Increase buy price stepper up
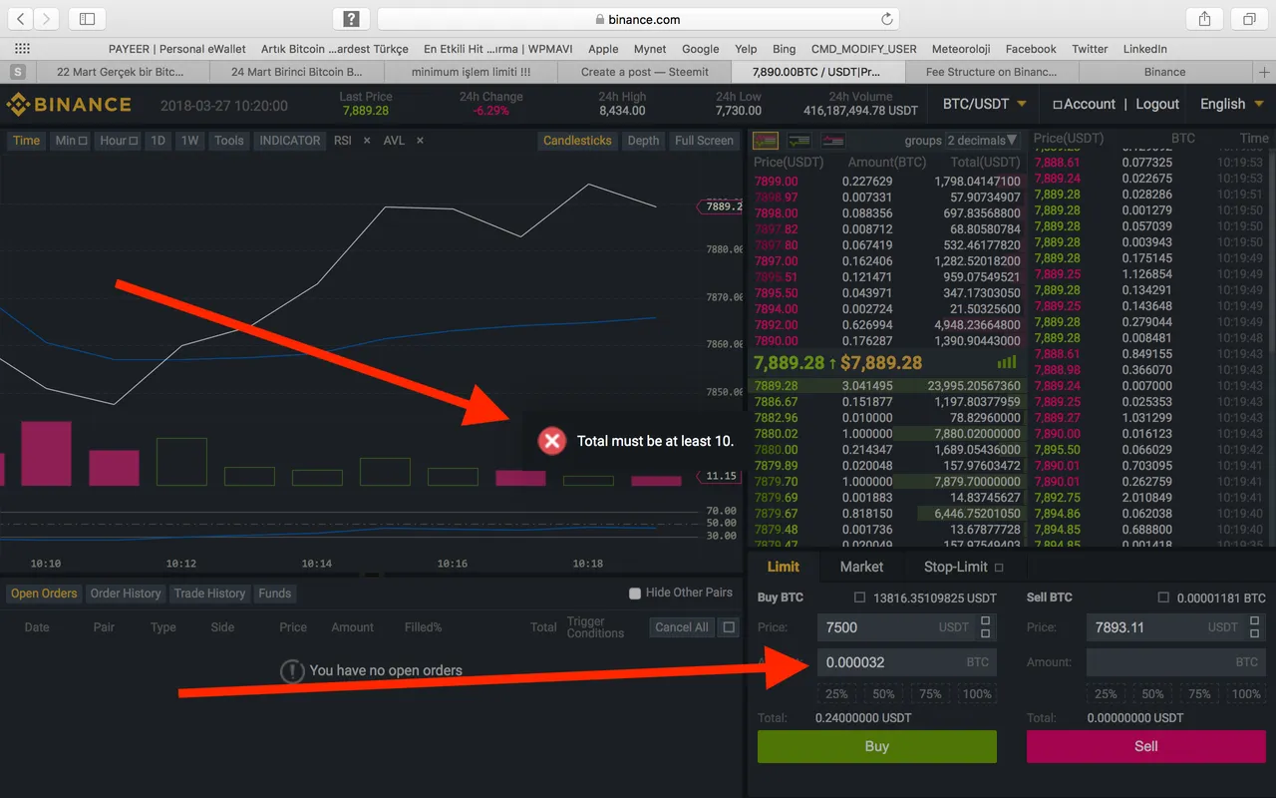Screen dimensions: 1276x798 (986, 620)
